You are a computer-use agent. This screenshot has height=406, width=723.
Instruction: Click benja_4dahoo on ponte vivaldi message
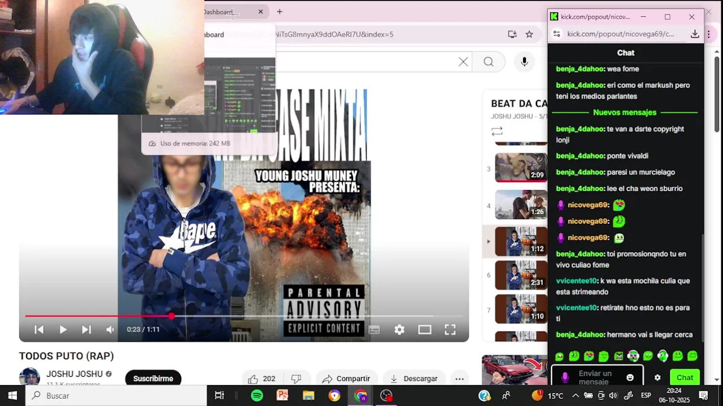click(580, 156)
